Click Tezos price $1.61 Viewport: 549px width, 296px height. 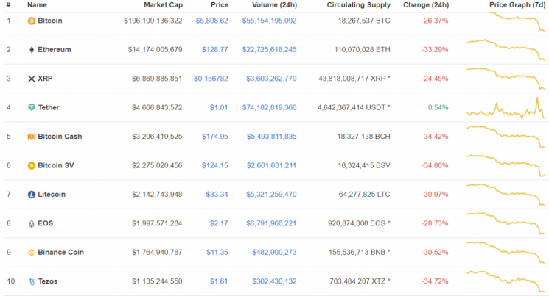[219, 281]
